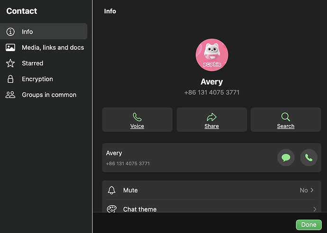Open the Encryption section

tap(44, 79)
